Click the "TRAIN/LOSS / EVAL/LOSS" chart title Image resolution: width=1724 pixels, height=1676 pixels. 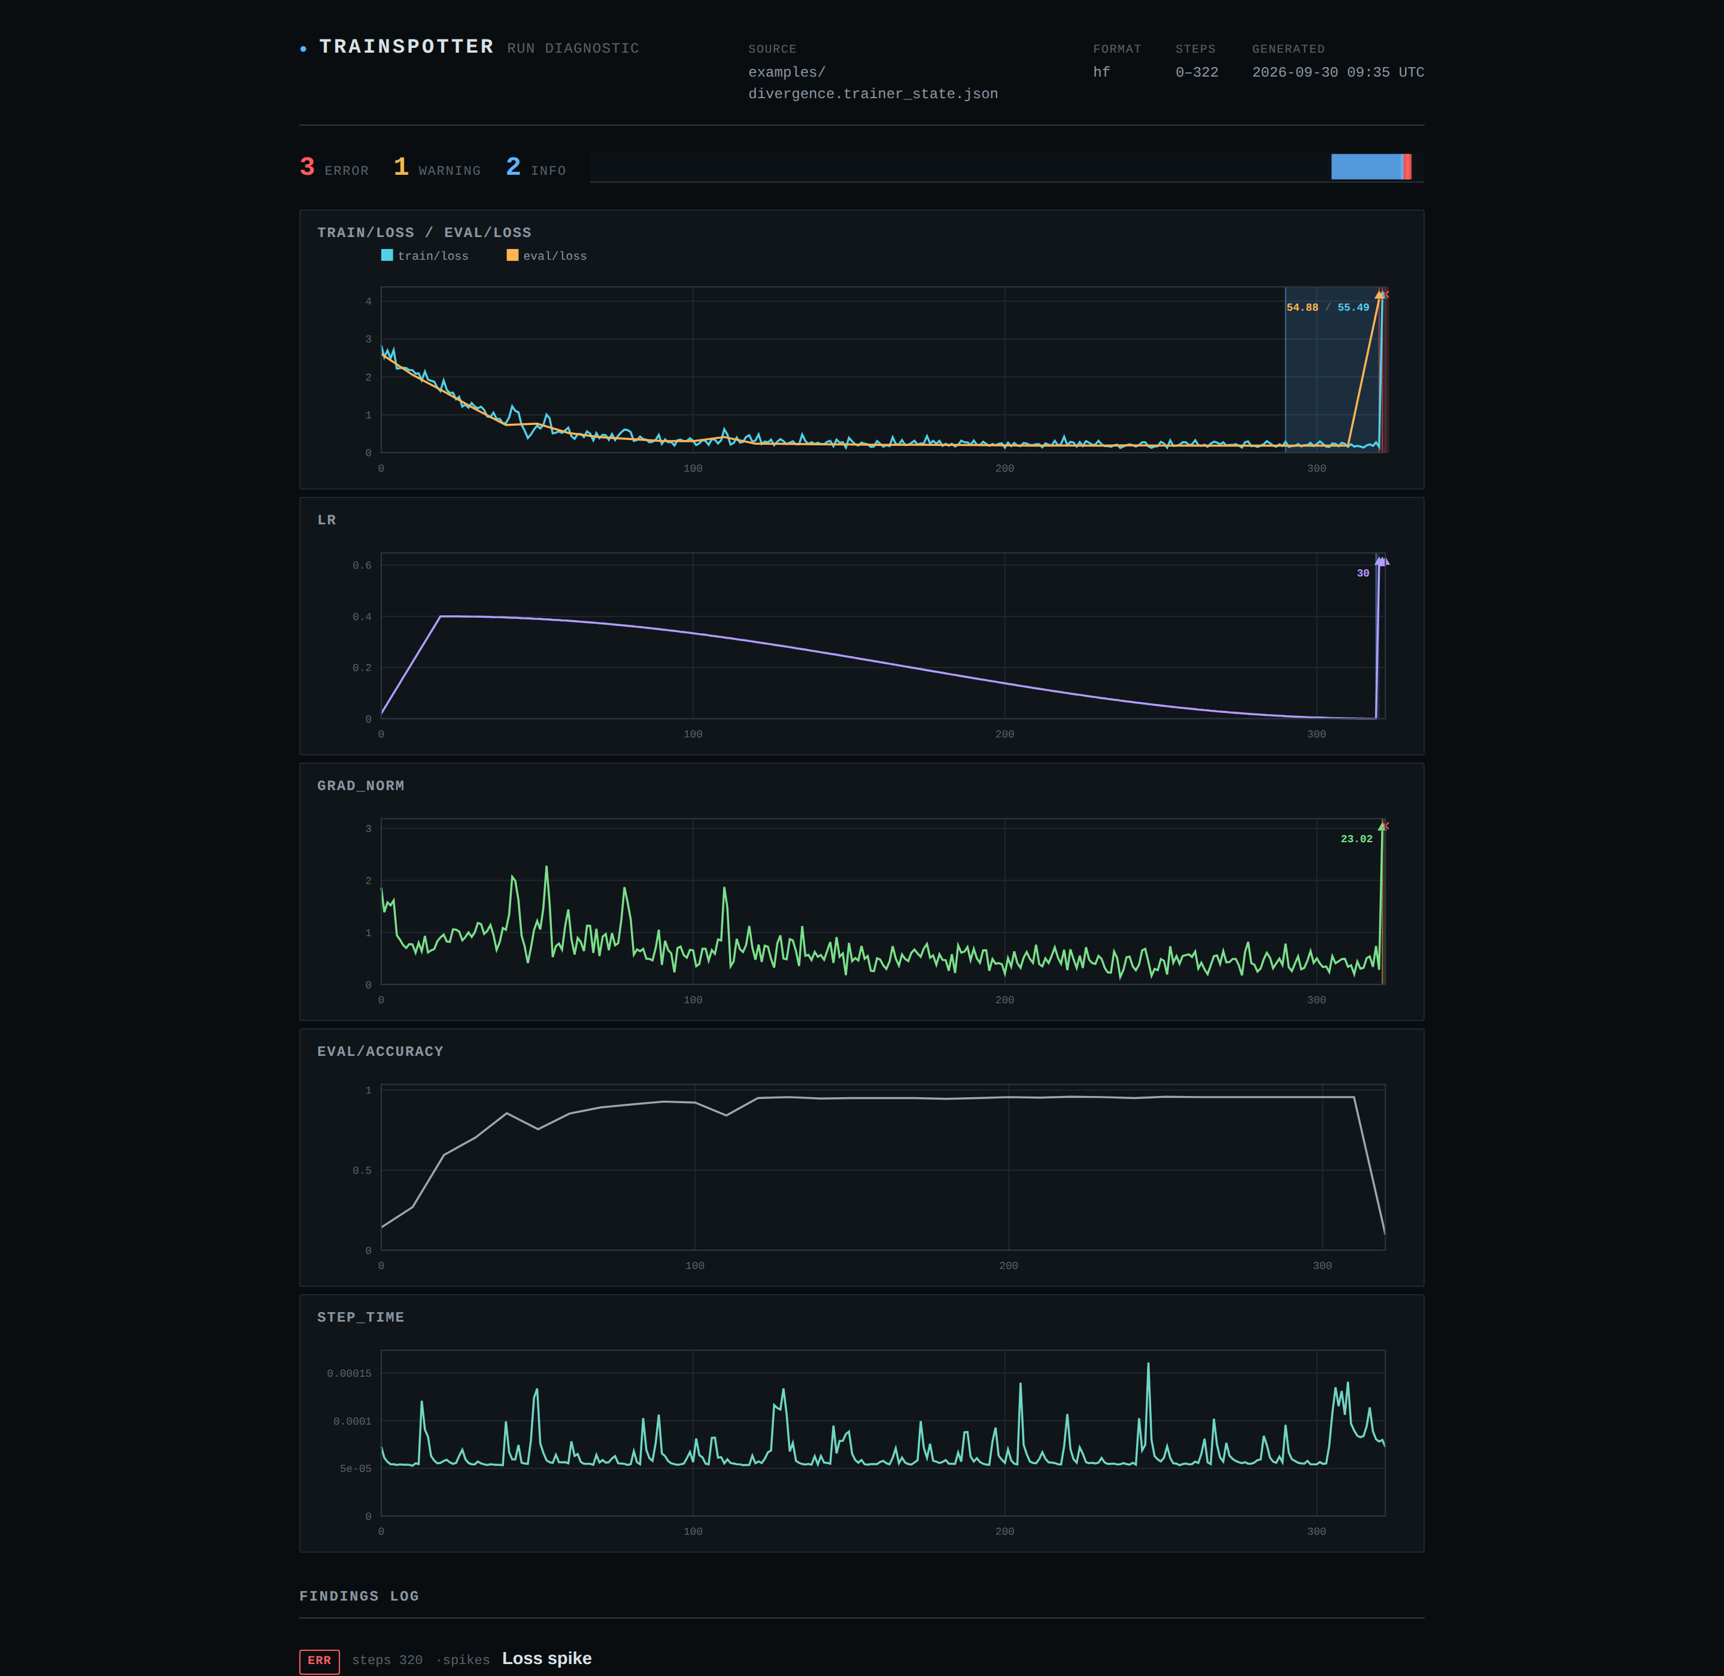coord(424,232)
